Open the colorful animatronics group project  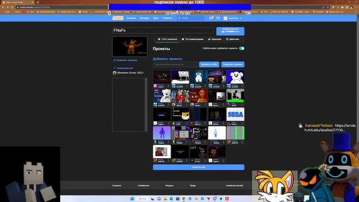180,95
